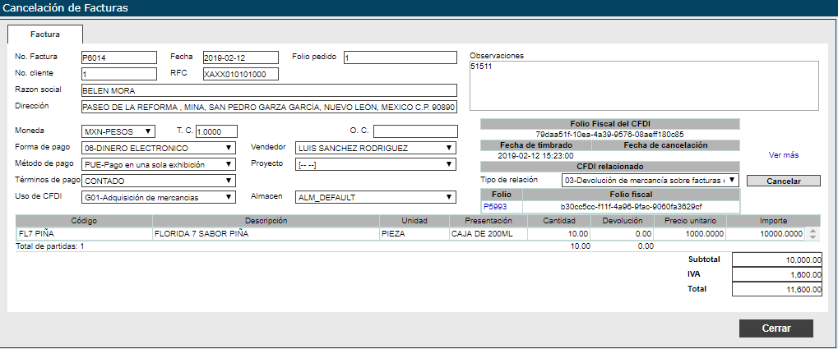Open related folio P5993 link
This screenshot has height=349, width=838.
(x=495, y=207)
